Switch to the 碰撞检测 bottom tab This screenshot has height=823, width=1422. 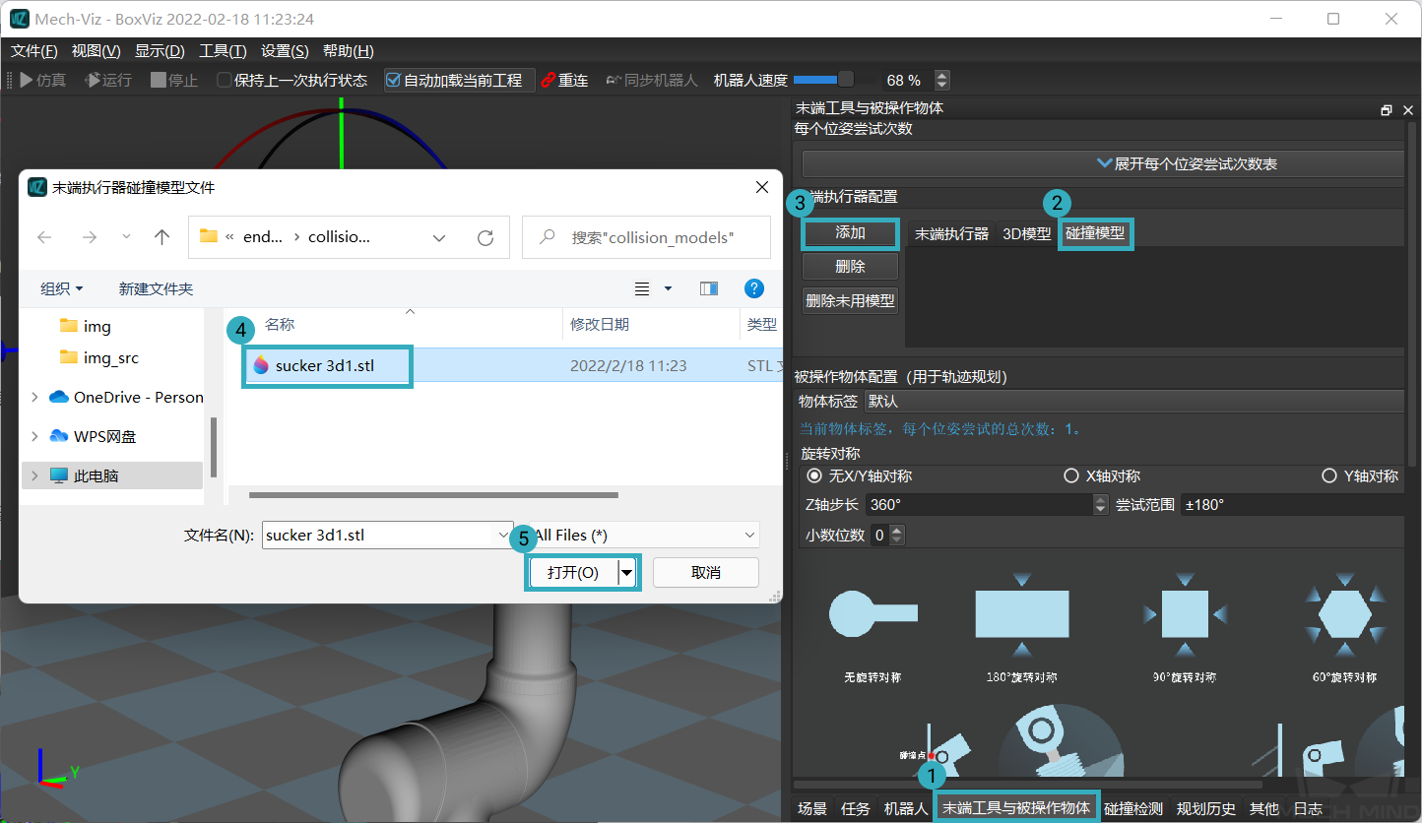[1133, 808]
